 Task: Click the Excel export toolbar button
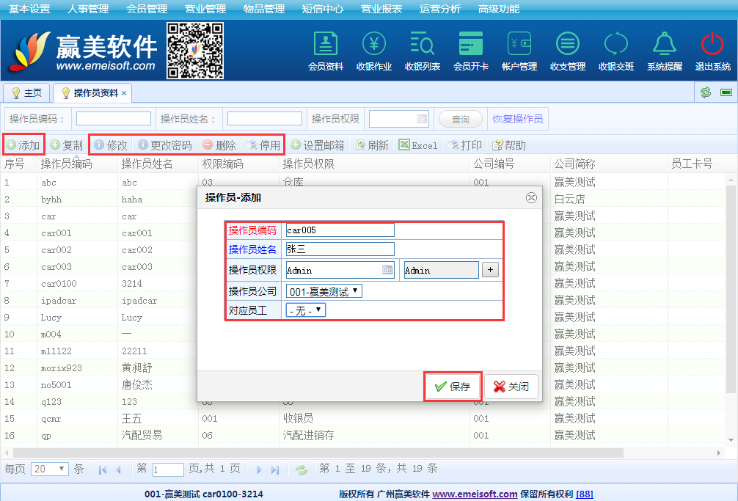(417, 145)
